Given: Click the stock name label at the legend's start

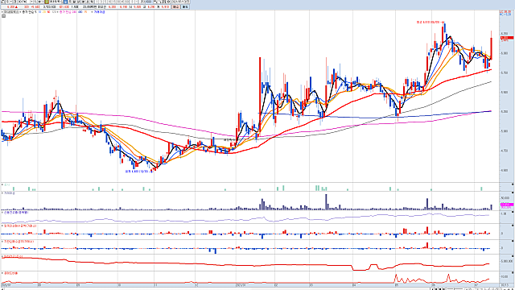Looking at the screenshot, I should point(10,12).
